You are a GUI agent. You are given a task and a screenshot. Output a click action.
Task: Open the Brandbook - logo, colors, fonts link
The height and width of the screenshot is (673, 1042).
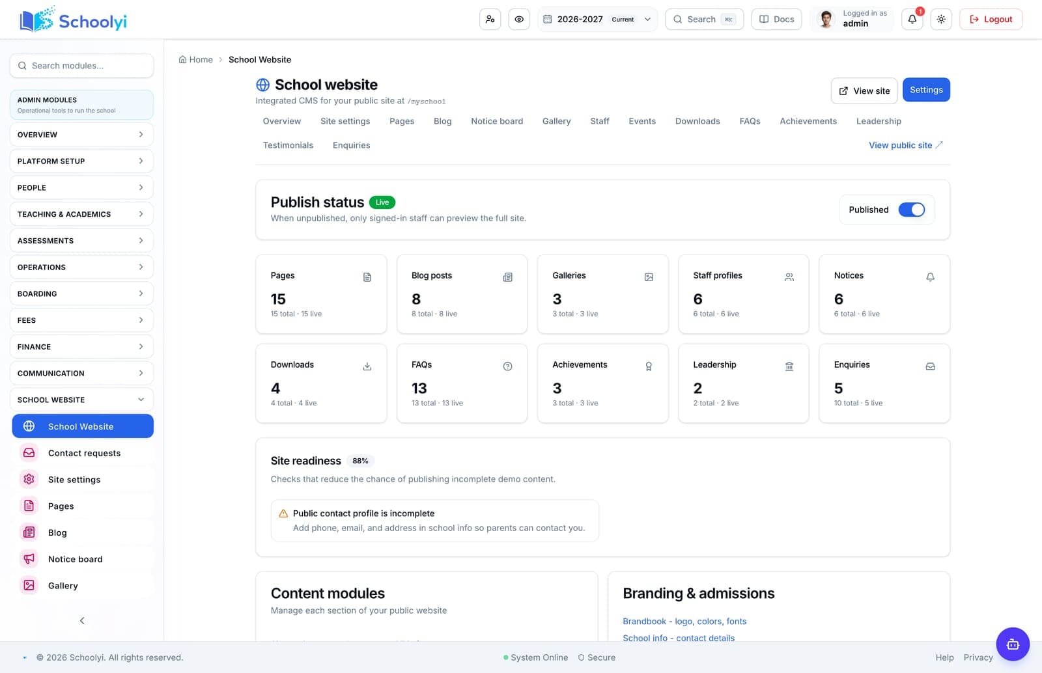(x=684, y=622)
